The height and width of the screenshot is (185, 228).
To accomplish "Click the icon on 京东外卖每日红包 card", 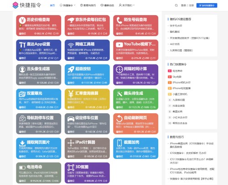I will click(71, 20).
